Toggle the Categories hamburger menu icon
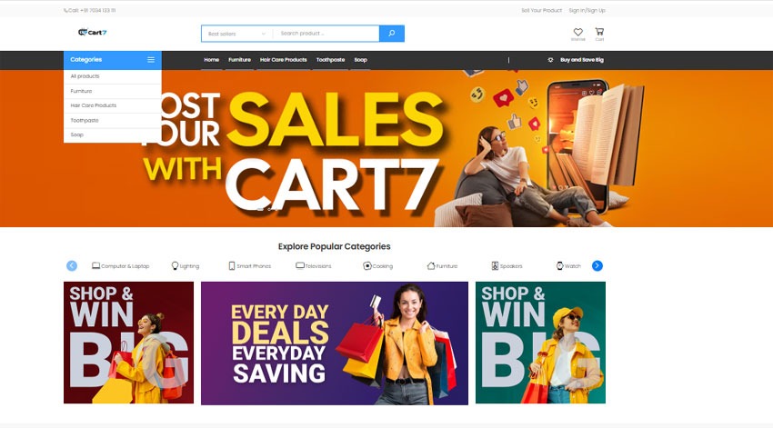 point(151,60)
